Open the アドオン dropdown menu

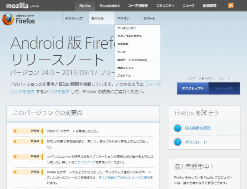(123, 19)
